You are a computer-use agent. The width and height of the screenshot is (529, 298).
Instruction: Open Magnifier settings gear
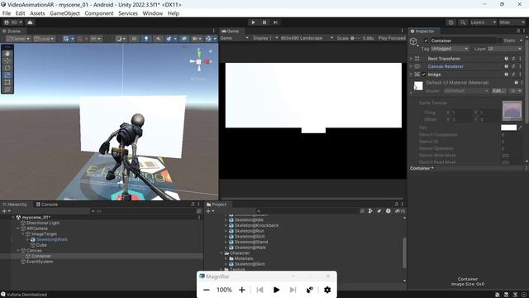[x=327, y=290]
